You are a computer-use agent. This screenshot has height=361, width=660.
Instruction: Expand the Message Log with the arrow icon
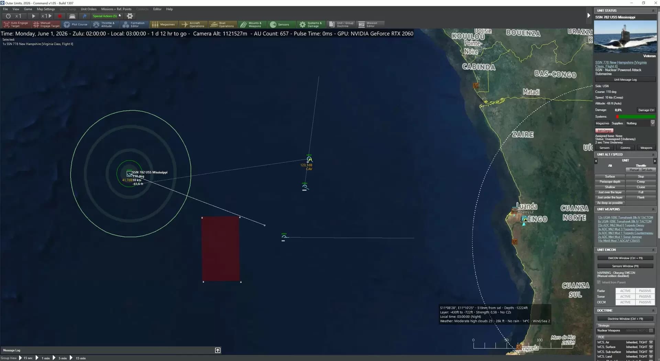tap(218, 350)
